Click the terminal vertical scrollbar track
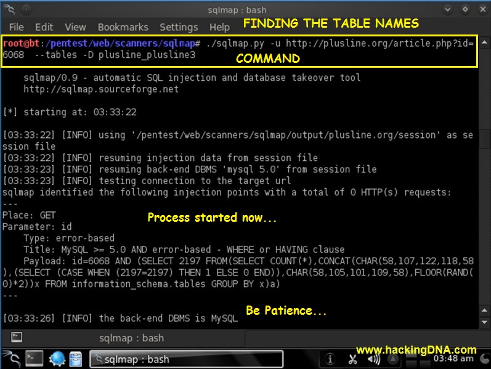Viewport: 491px width, 369px height. (484, 176)
